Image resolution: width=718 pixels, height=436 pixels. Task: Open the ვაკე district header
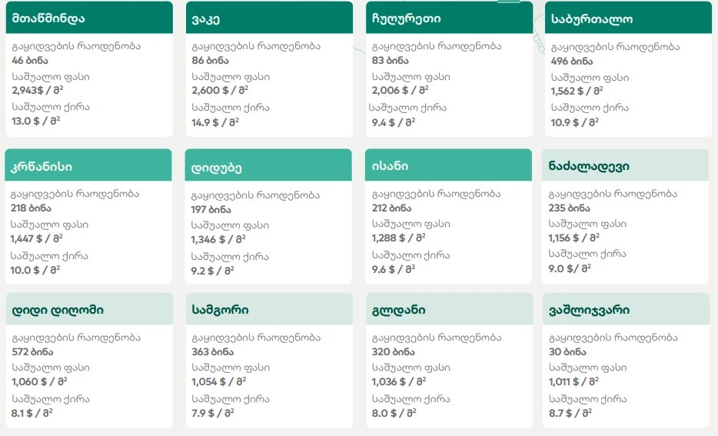(268, 18)
